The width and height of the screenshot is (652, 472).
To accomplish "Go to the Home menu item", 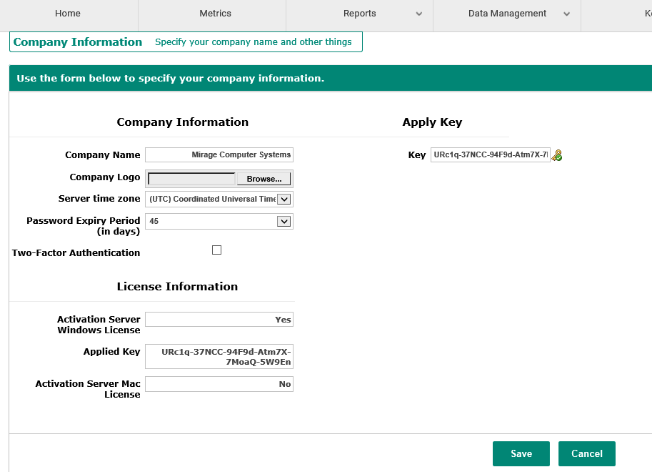I will click(68, 14).
